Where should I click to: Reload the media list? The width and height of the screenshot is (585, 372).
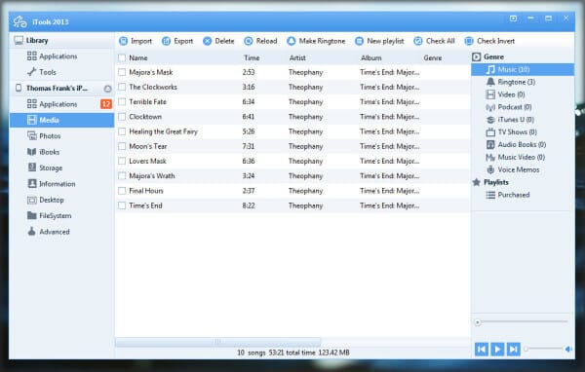[260, 41]
